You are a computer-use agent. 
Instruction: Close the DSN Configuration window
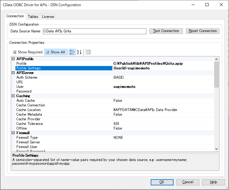221,5
